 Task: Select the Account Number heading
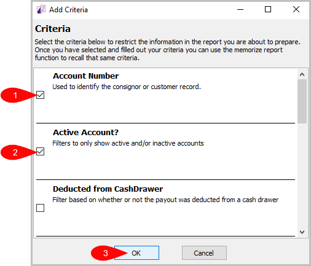point(85,76)
